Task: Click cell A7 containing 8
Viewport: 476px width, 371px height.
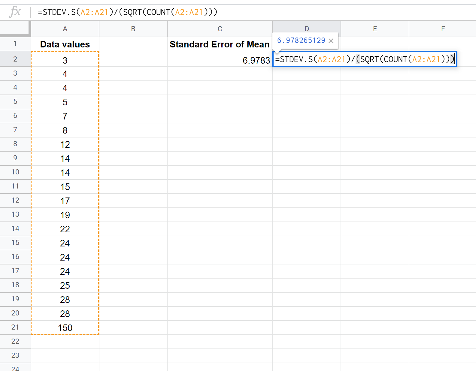Action: 65,130
